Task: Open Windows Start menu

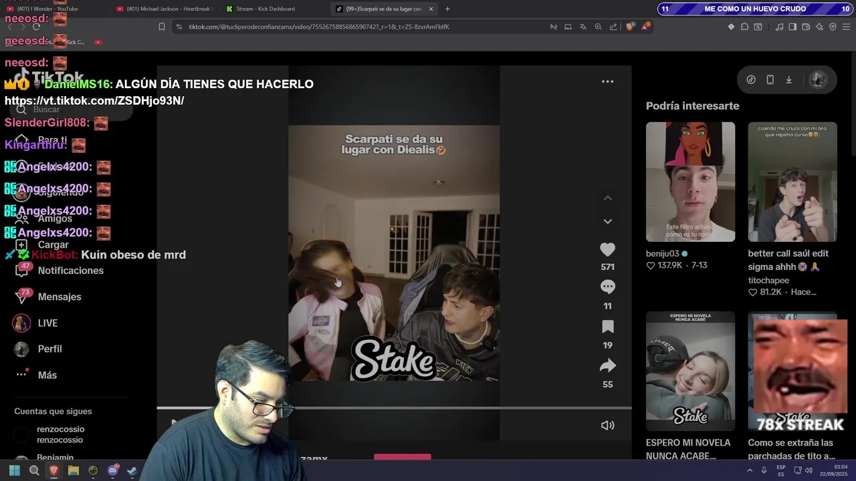Action: [x=15, y=471]
